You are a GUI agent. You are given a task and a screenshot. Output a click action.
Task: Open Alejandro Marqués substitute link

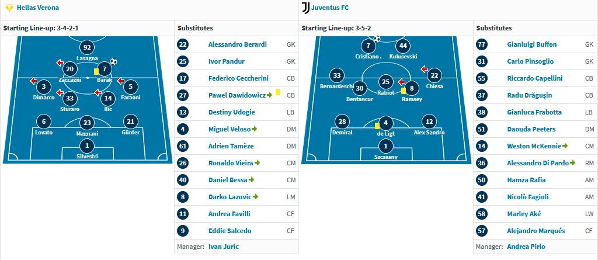[x=536, y=231]
